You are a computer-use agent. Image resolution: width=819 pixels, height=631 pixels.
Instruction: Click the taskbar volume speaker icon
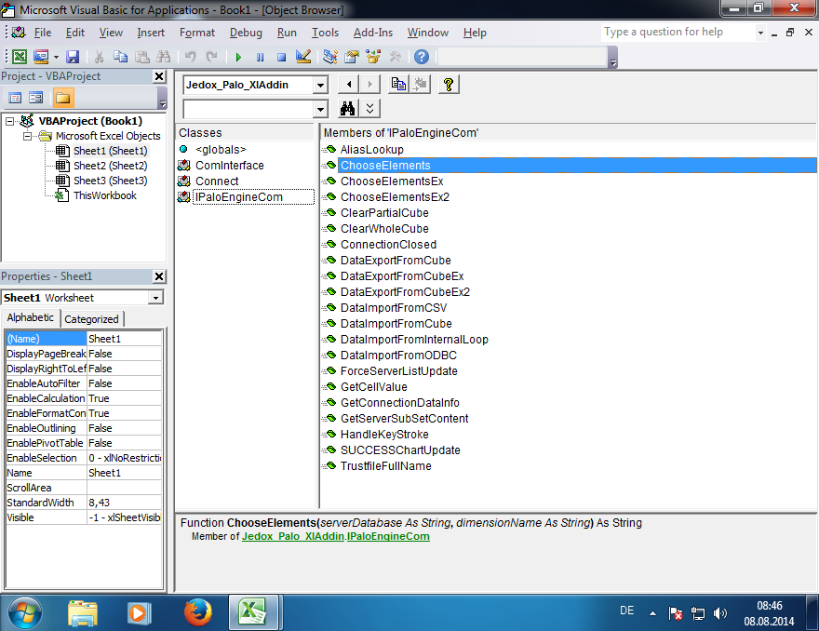pyautogui.click(x=720, y=613)
